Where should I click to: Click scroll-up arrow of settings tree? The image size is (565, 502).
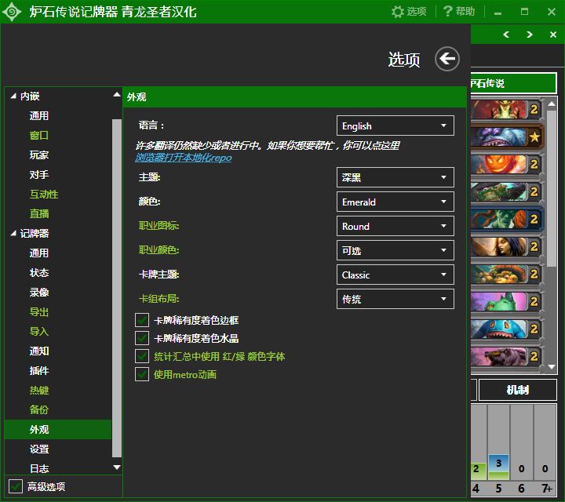click(x=117, y=95)
